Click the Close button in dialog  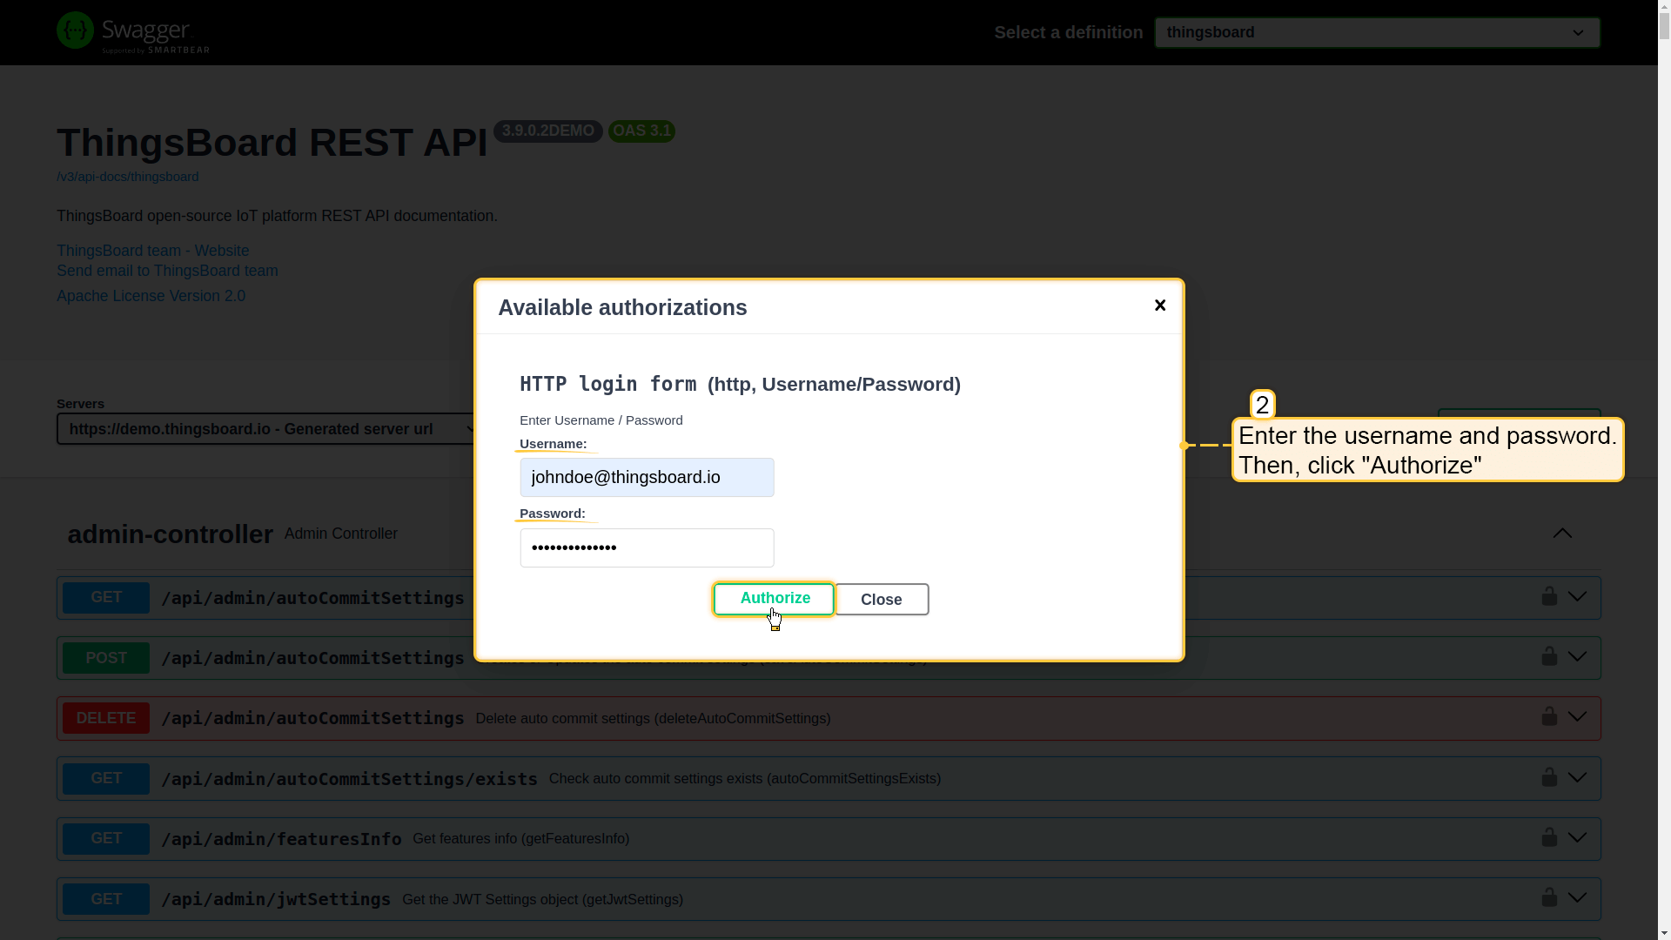(881, 600)
